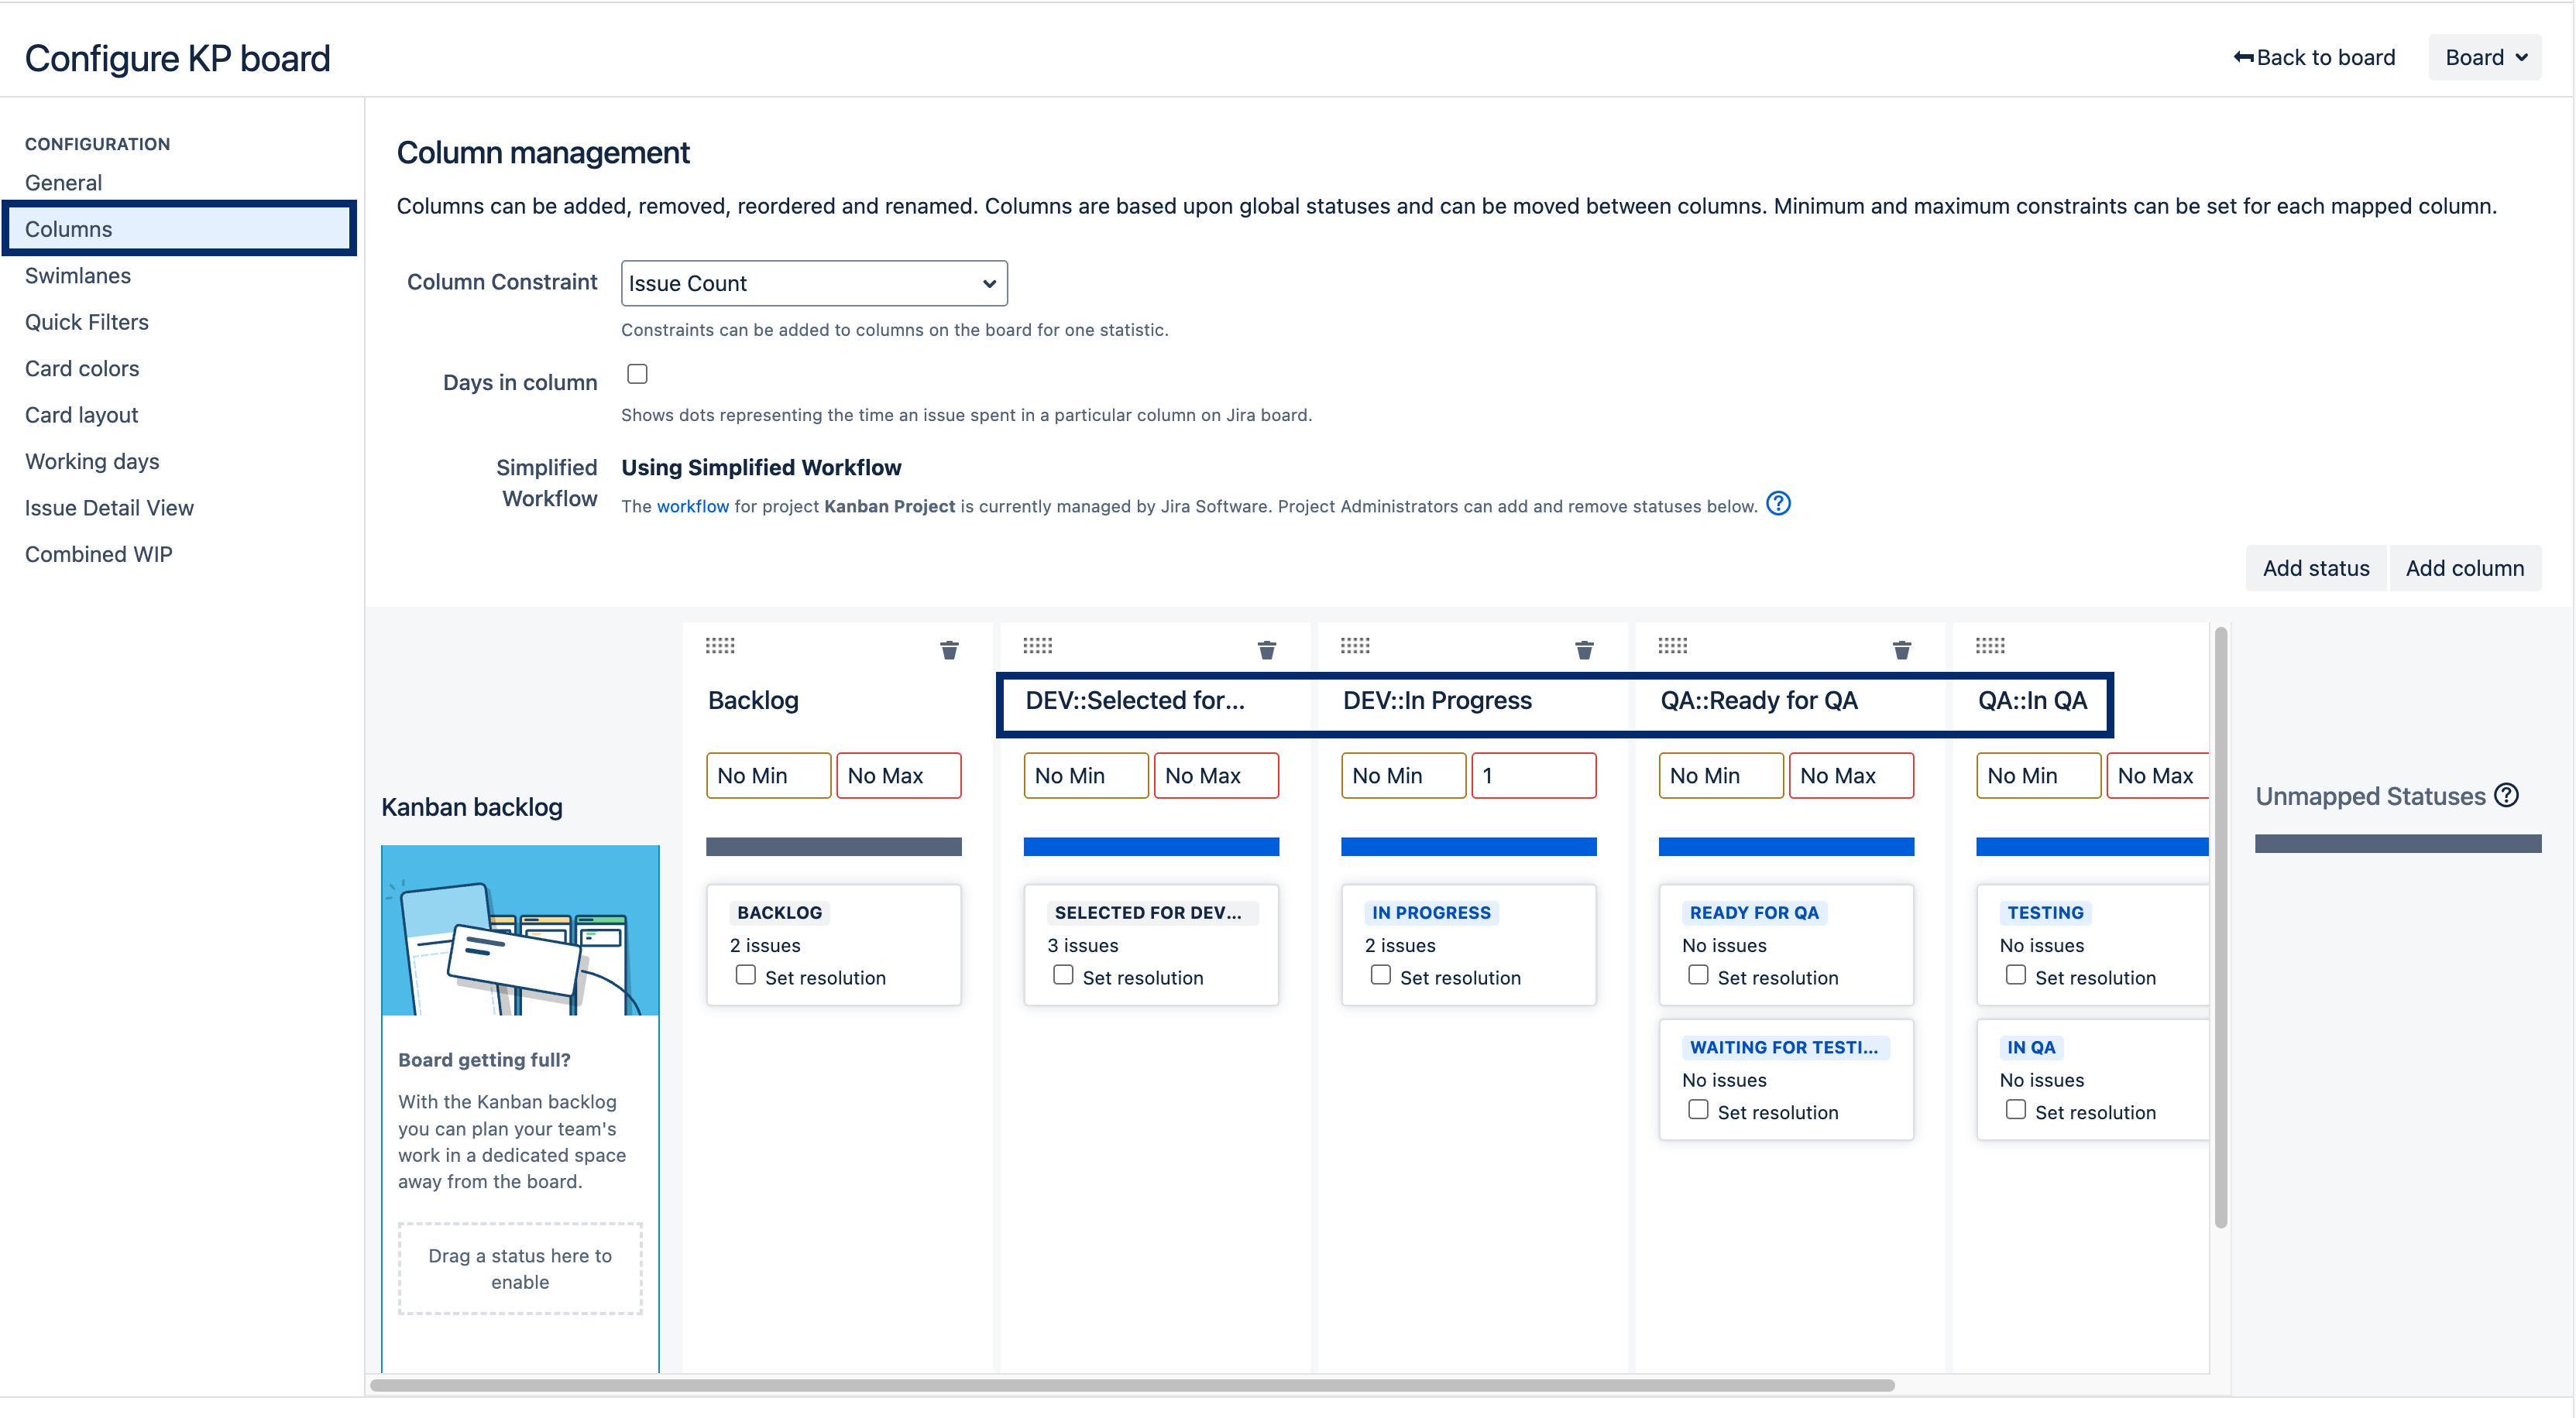Viewport: 2576px width, 1418px height.
Task: Click trash icon above DEV::In Progress column
Action: click(x=1584, y=650)
